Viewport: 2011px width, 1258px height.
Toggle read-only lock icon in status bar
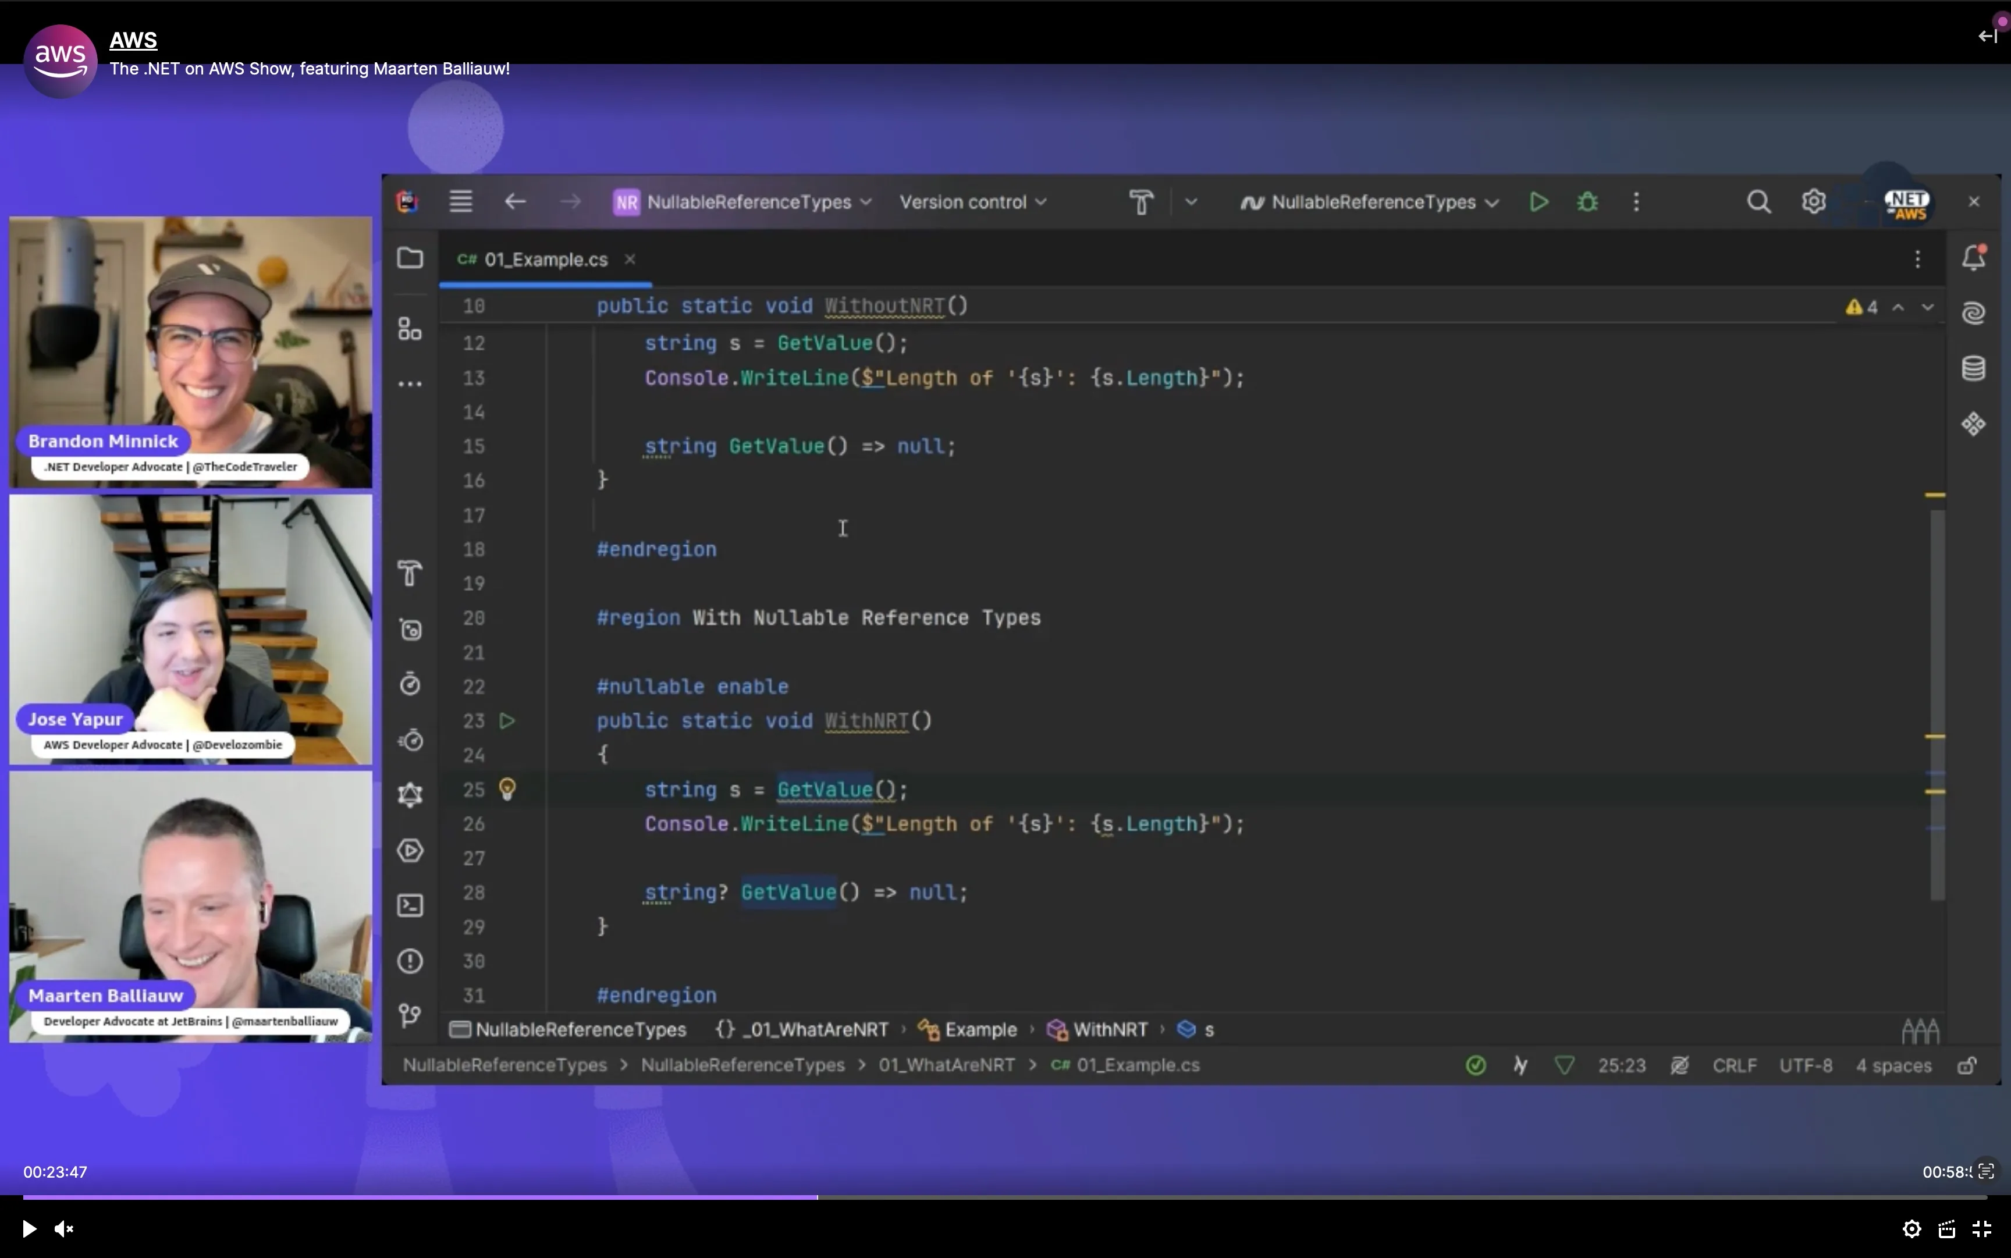coord(1967,1065)
